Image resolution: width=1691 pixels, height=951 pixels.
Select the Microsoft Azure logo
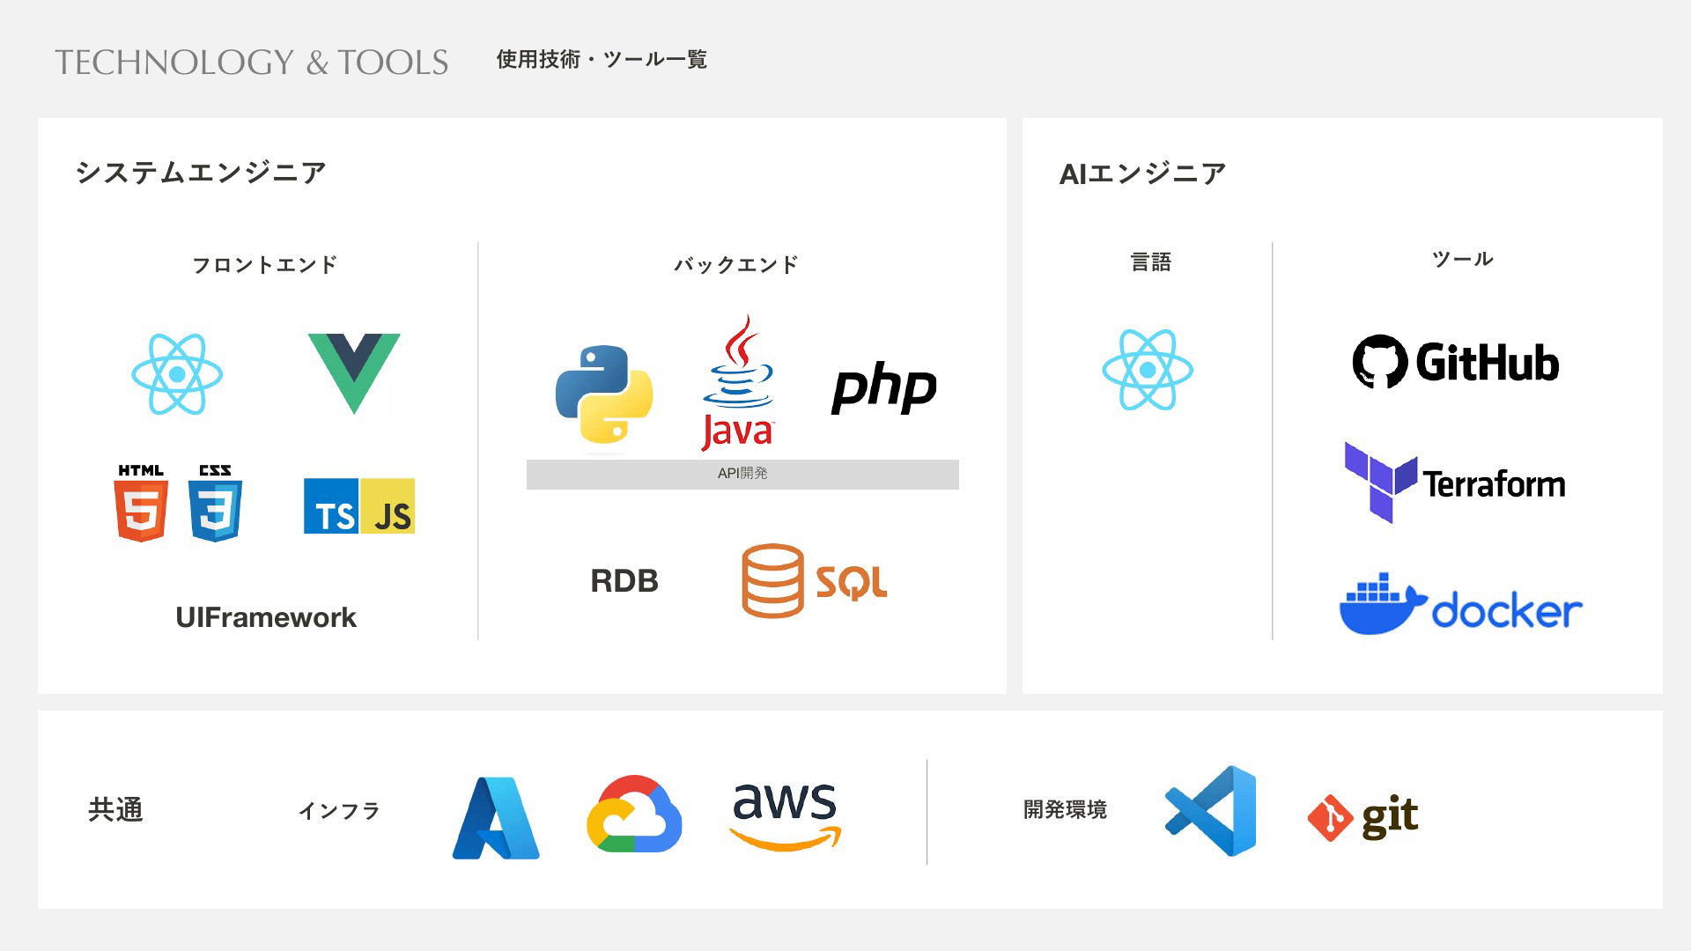click(x=496, y=817)
